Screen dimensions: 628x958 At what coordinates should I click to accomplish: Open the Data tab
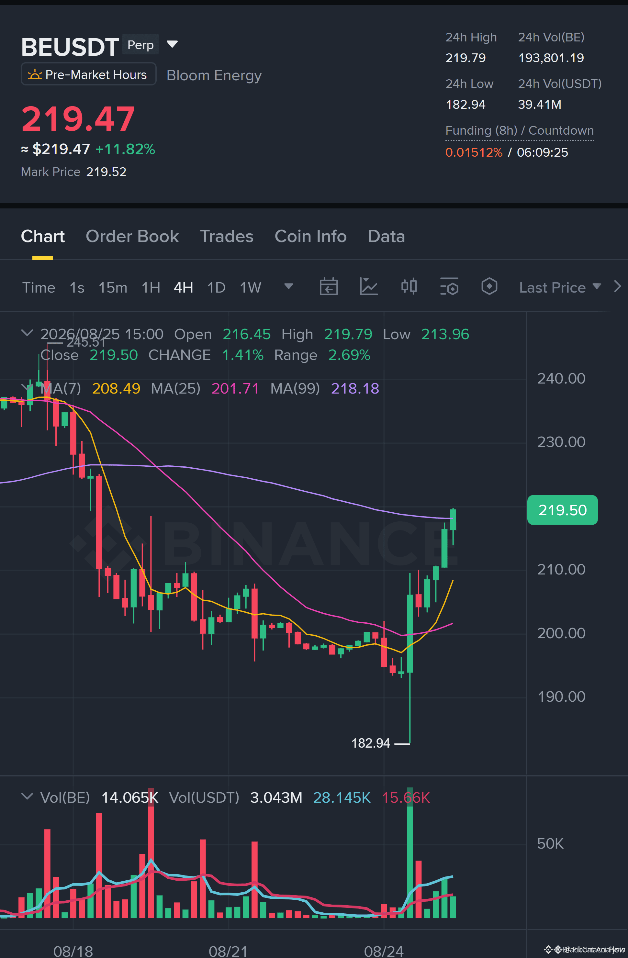(386, 236)
